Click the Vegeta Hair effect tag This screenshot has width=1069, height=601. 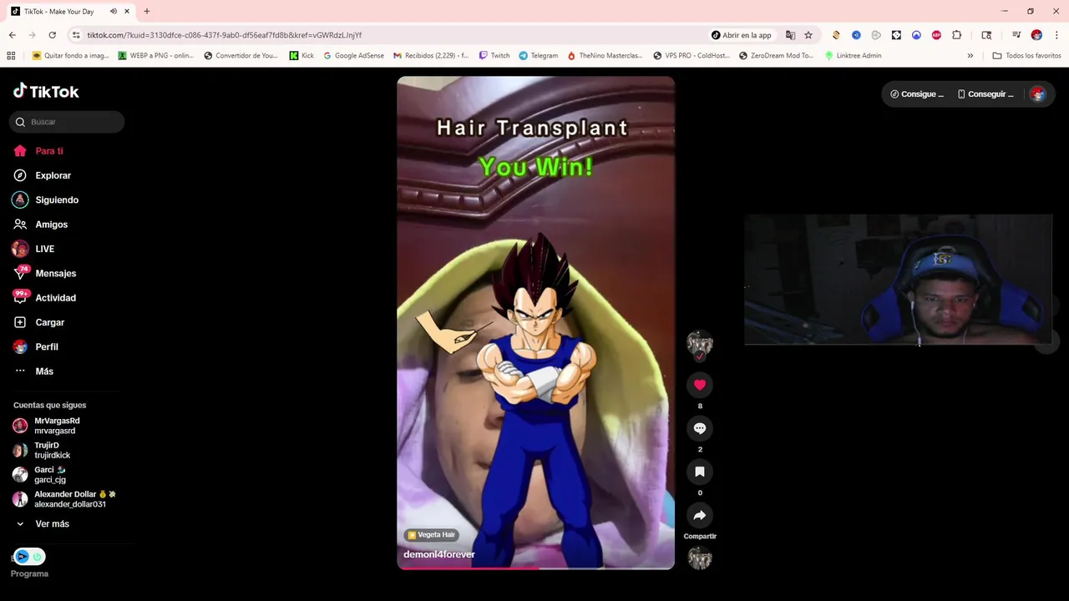(432, 535)
